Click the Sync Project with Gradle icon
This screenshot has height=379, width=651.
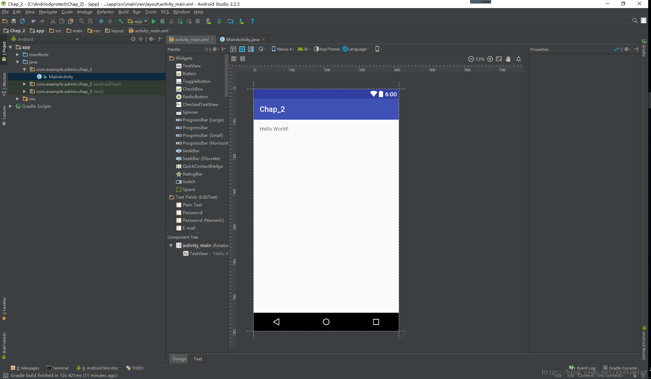(219, 21)
